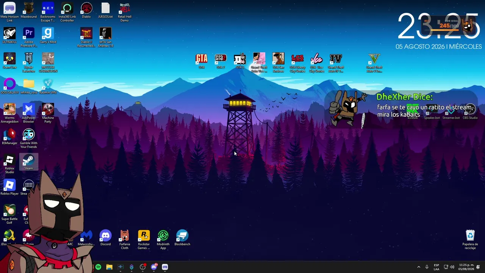
Task: Select the Diablo desktop icon
Action: pos(86,11)
